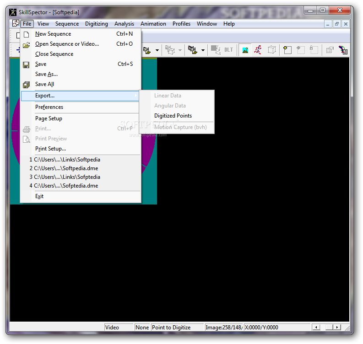Click the Point to Digitize status field

[x=177, y=328]
